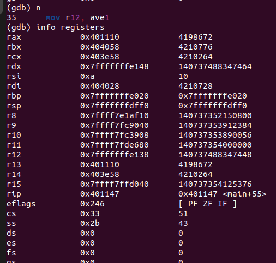
Task: Click the rdi hex value 0x404028
Action: click(100, 86)
